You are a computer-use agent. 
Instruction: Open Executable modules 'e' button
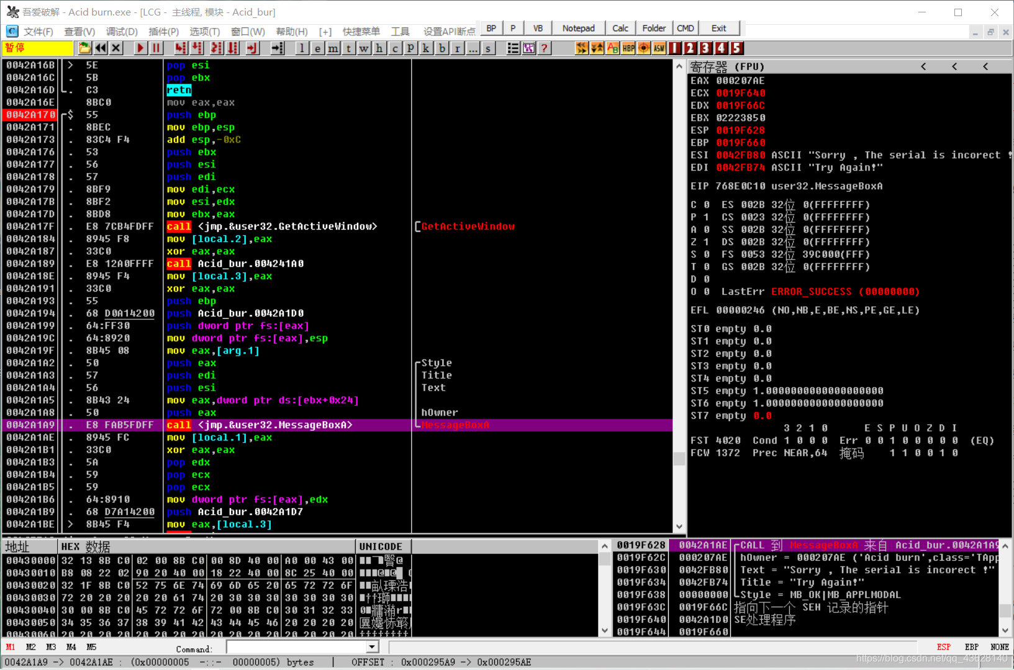click(x=317, y=48)
